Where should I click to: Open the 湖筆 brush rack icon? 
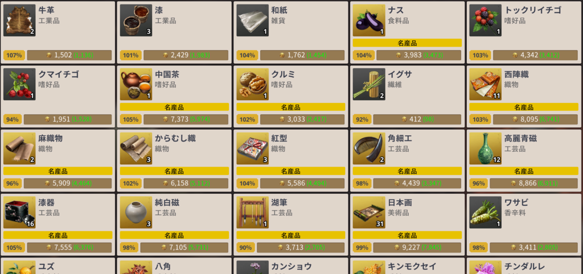[x=252, y=213]
